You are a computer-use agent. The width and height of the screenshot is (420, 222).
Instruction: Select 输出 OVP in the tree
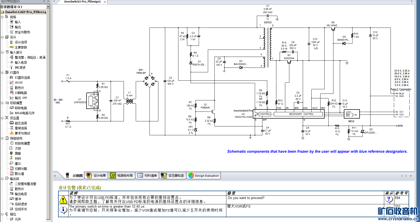[x=21, y=98]
